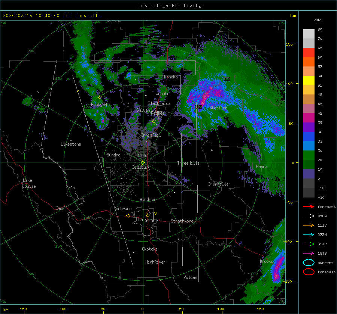Viewport: 337px width, 314px height.
Task: Click the Hanna city label
Action: (x=262, y=167)
